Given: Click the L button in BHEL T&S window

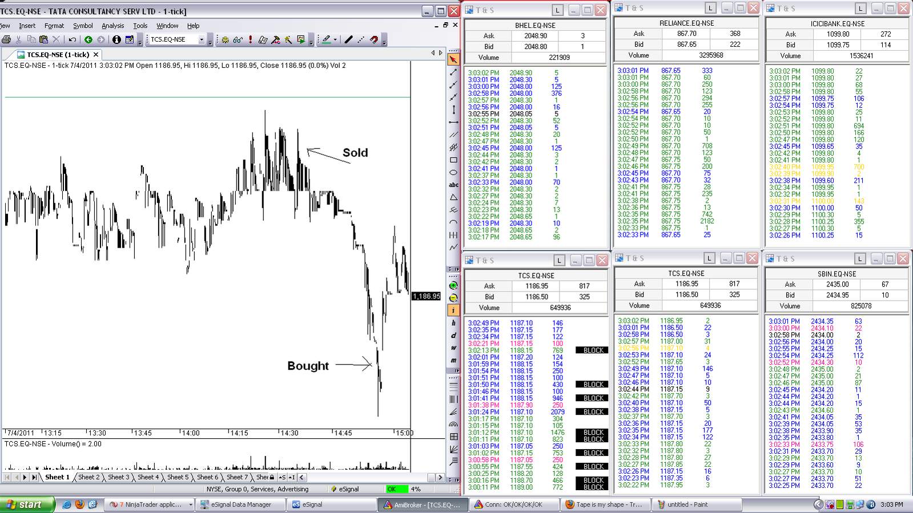Looking at the screenshot, I should click(557, 10).
